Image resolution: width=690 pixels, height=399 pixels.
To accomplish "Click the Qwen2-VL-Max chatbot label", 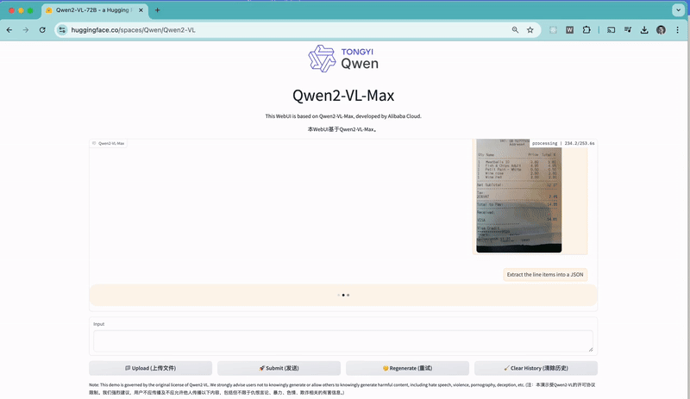I will pos(109,143).
